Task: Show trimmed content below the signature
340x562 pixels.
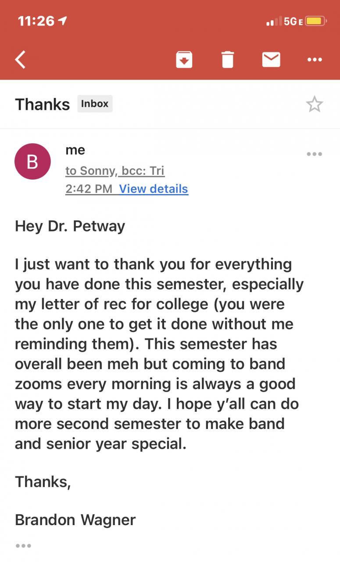Action: [23, 546]
